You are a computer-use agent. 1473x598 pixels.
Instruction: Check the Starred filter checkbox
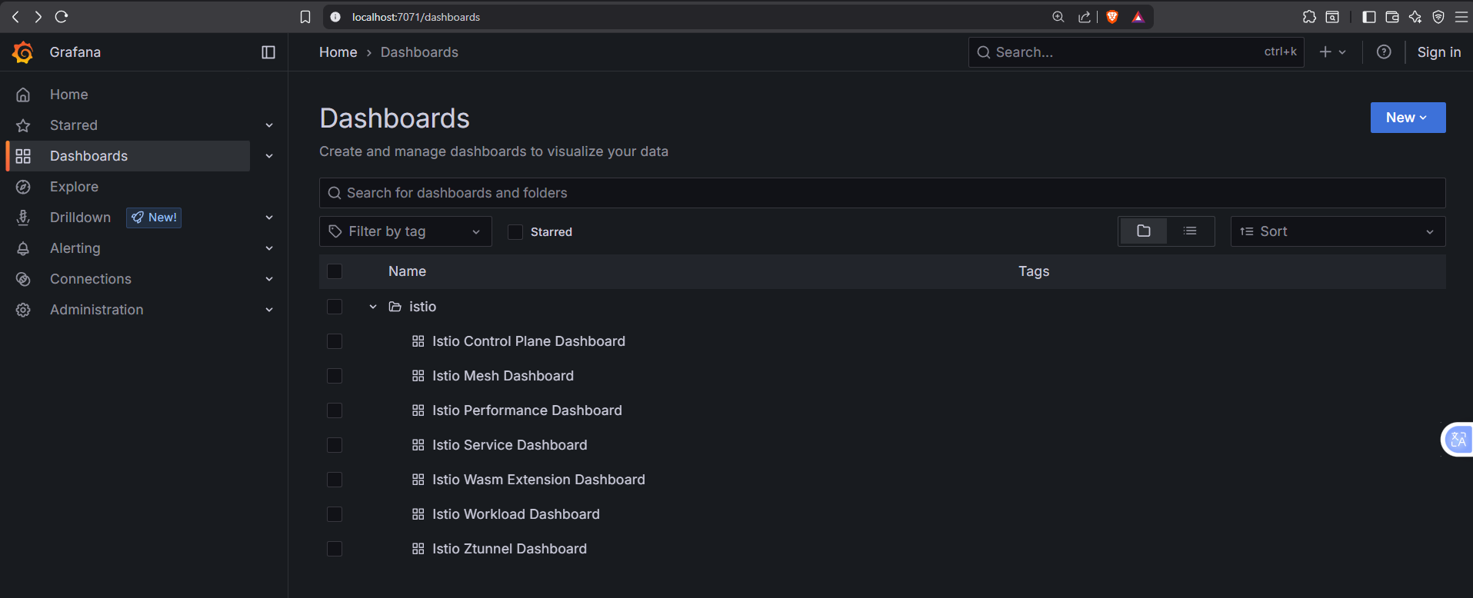515,232
